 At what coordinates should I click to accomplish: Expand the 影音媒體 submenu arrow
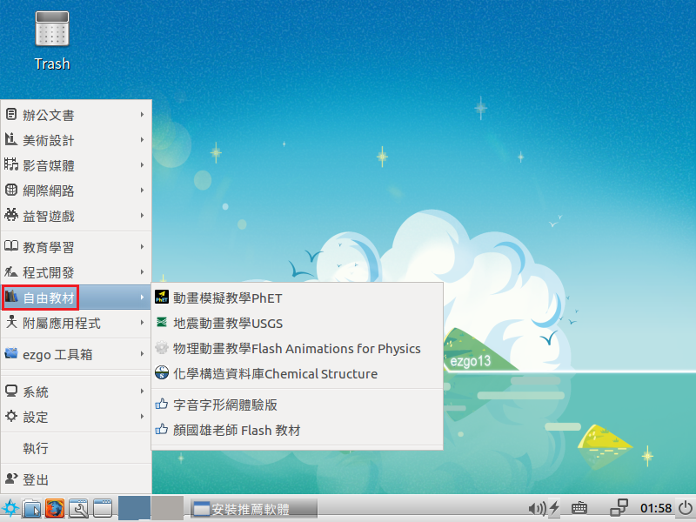[142, 165]
